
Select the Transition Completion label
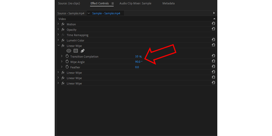coord(84,57)
